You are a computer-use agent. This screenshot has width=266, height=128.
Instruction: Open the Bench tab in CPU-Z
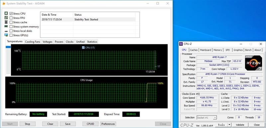(x=248, y=50)
